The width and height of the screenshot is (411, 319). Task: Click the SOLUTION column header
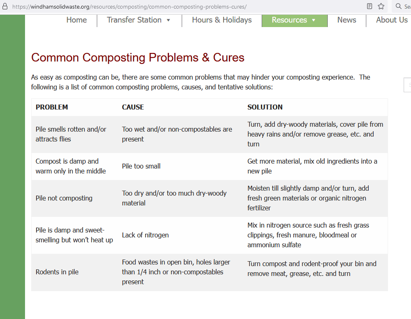265,107
